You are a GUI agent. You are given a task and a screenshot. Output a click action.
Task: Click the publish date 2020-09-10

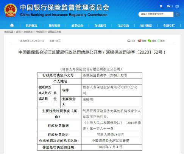(x=38, y=41)
